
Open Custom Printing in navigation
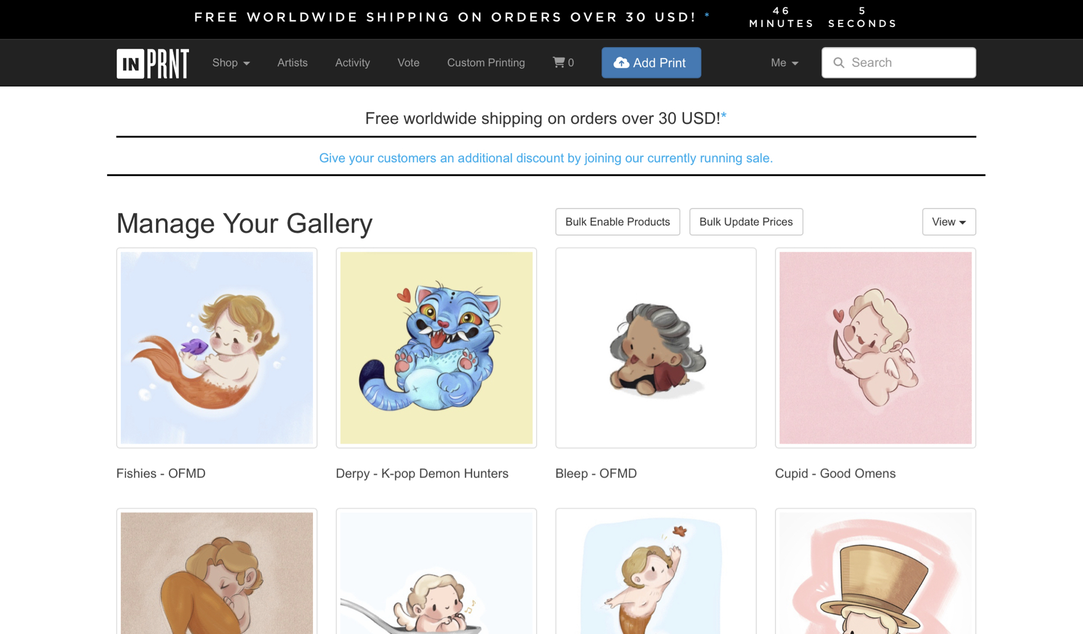(486, 63)
